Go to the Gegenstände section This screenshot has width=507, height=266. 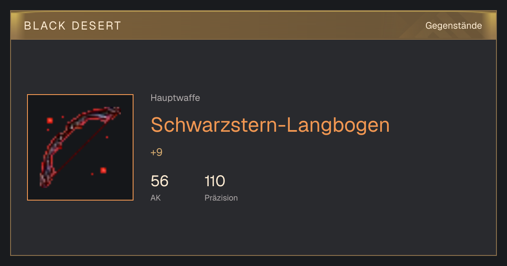click(454, 26)
